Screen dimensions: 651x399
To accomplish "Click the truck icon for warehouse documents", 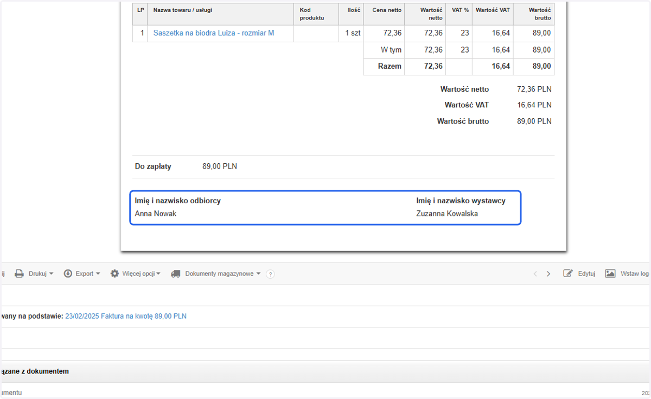I will (x=175, y=274).
